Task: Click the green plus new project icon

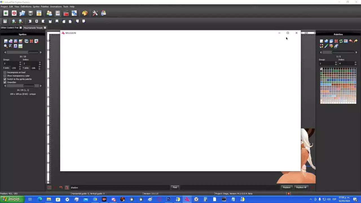Action: click(x=6, y=13)
